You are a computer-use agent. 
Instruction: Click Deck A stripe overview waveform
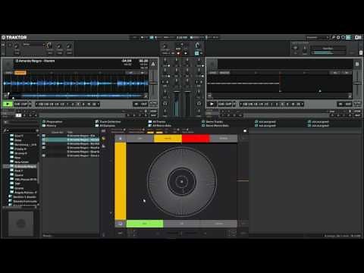(76, 96)
